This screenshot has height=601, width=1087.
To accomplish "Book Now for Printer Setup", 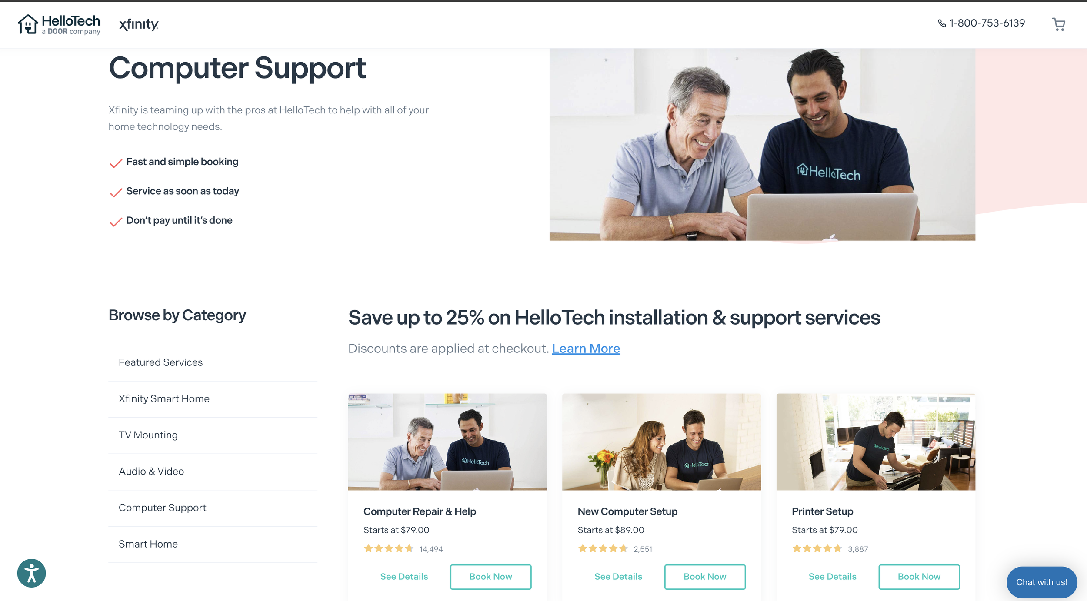I will pyautogui.click(x=919, y=577).
